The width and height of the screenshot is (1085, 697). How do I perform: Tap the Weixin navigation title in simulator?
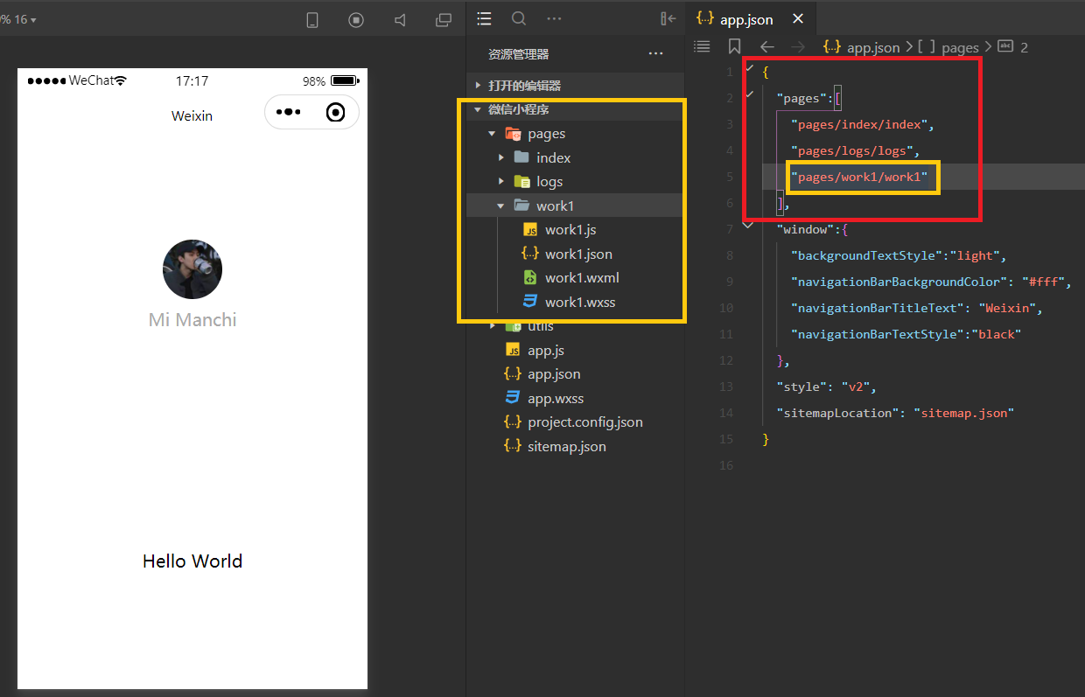(192, 115)
